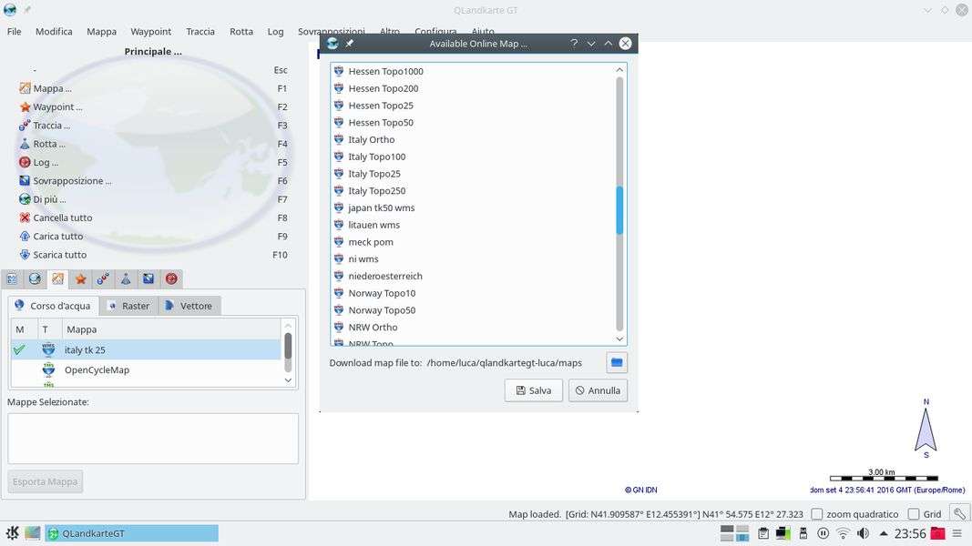Open the track tab with connected dots icon
The height and width of the screenshot is (546, 972).
[x=103, y=279]
